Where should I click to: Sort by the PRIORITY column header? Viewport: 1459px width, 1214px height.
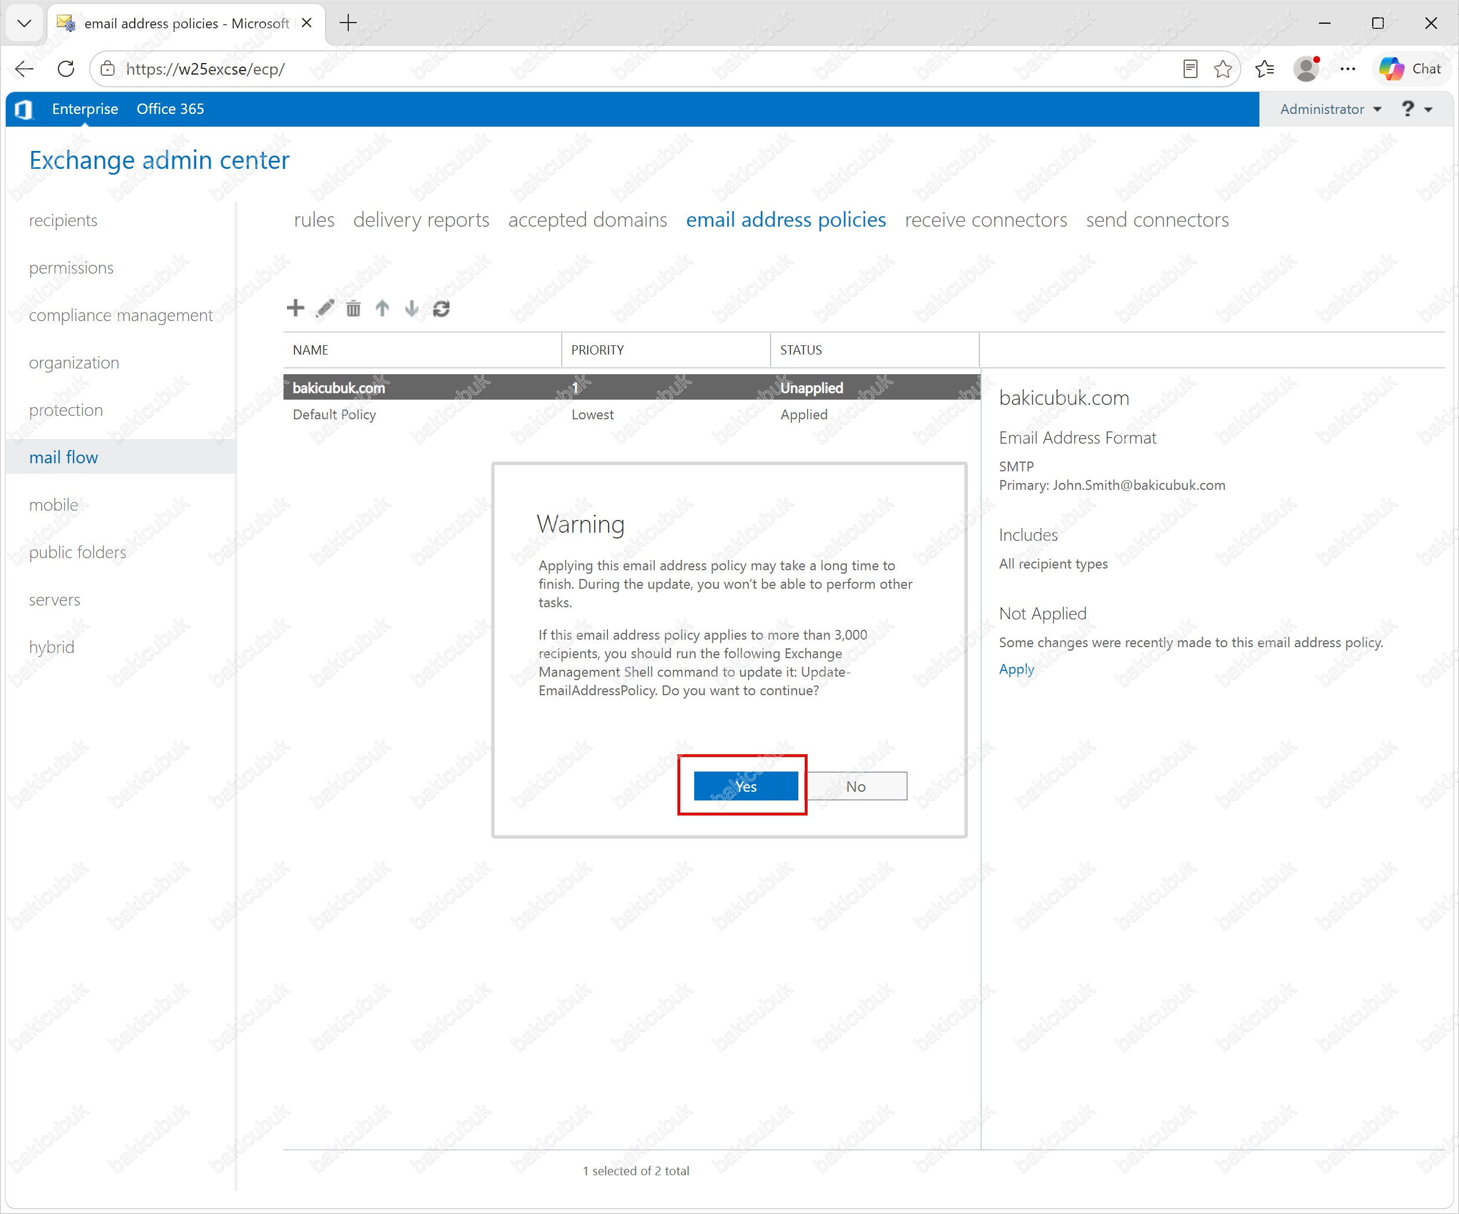666,350
